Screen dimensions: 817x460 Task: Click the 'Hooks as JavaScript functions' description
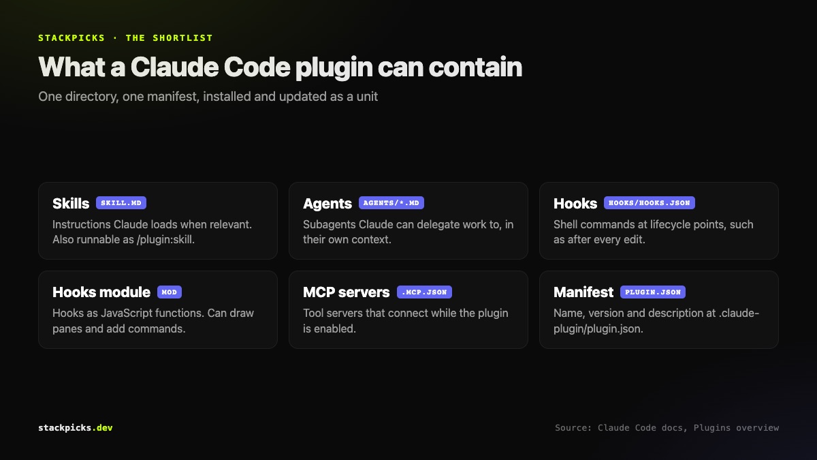coord(153,320)
